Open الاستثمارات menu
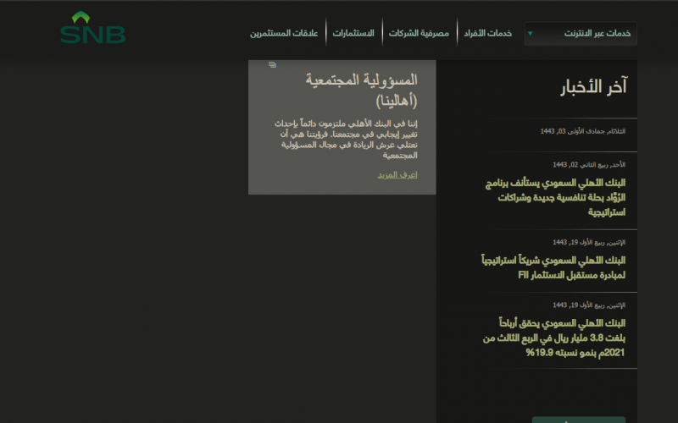Screen dimensions: 678x423 click(353, 33)
